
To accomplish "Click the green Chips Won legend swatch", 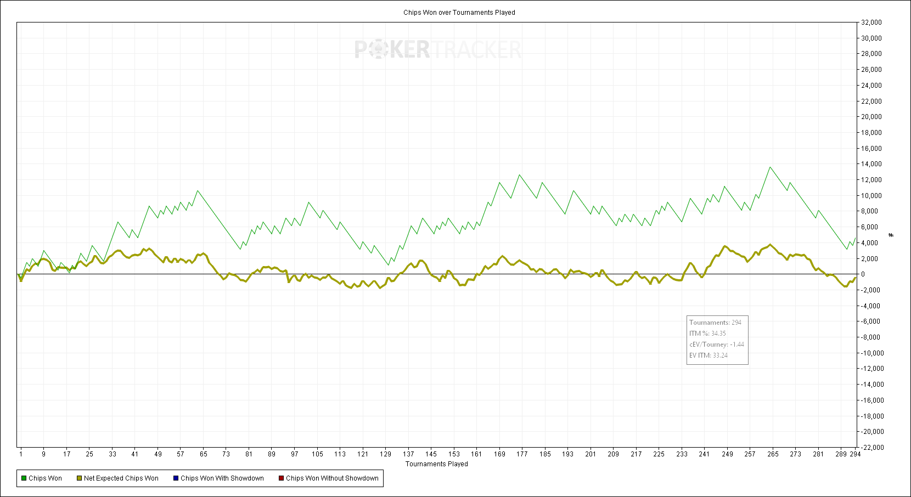I will tap(24, 478).
